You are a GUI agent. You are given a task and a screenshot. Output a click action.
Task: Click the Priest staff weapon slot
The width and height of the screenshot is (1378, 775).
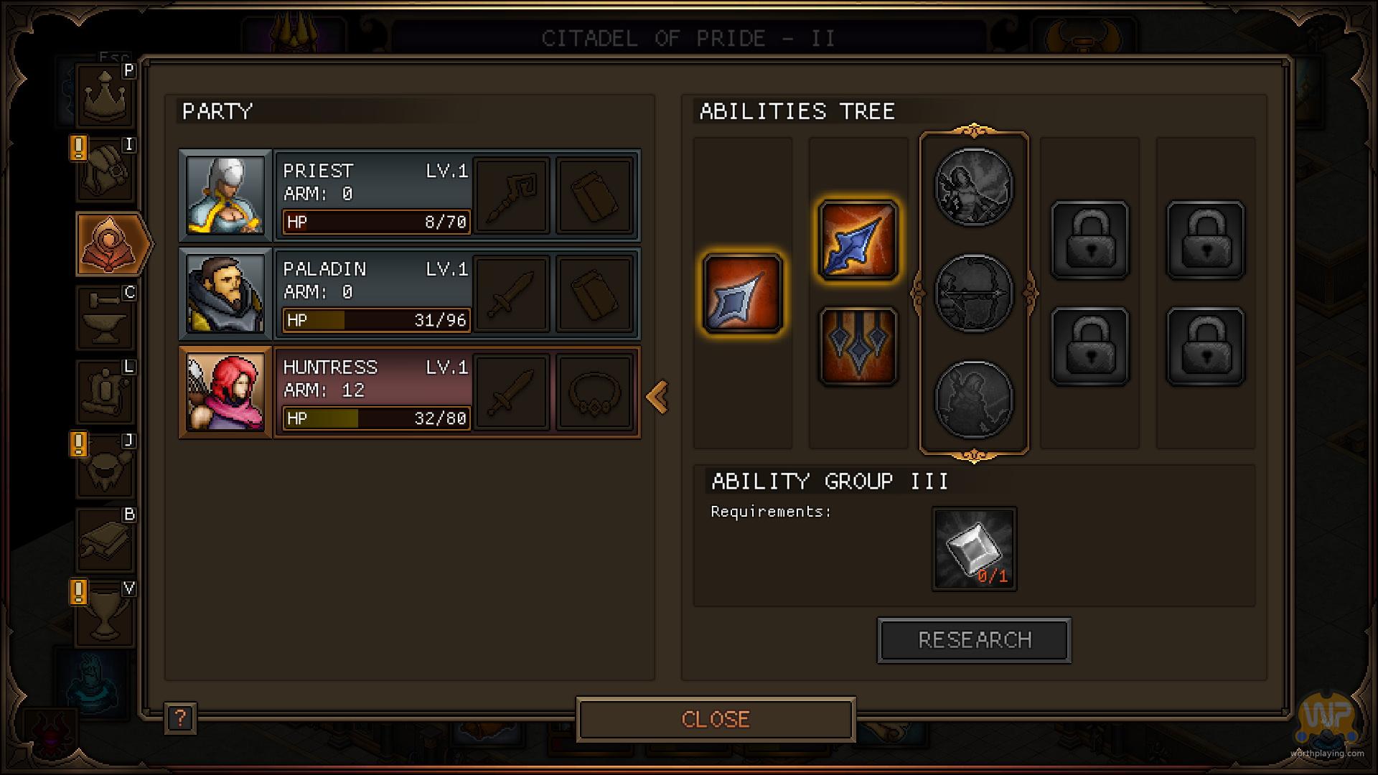tap(512, 195)
